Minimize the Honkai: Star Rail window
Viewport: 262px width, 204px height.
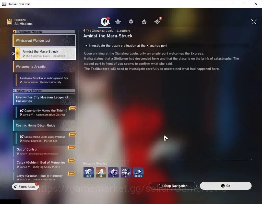tap(233, 4)
